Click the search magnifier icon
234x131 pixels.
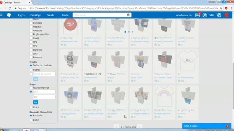pos(128,15)
